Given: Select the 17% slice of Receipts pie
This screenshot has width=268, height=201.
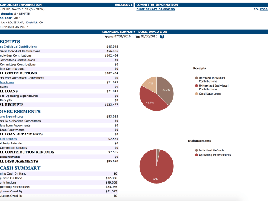Looking at the screenshot, I should pyautogui.click(x=150, y=83).
